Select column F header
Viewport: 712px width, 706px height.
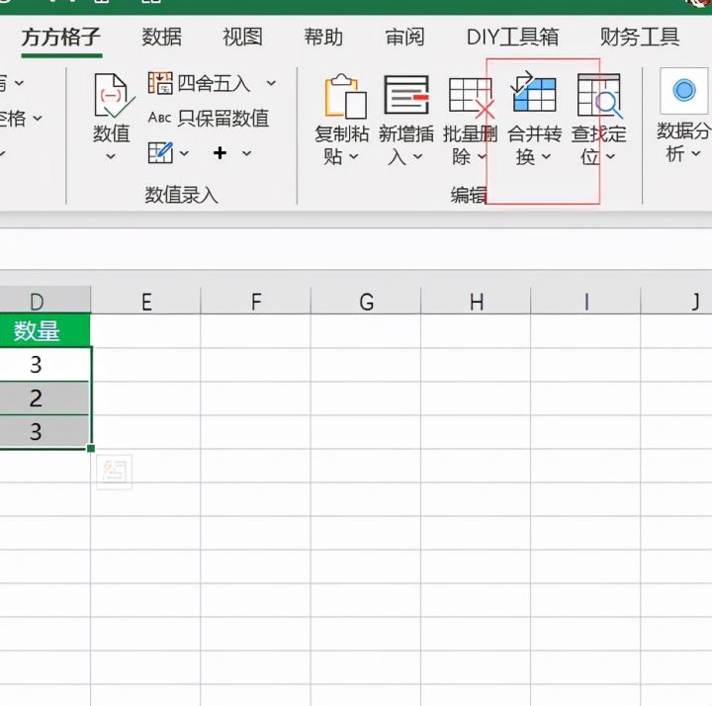pos(256,301)
